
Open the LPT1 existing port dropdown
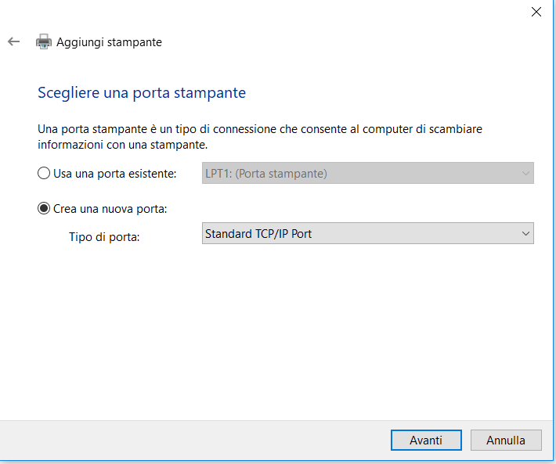click(368, 173)
